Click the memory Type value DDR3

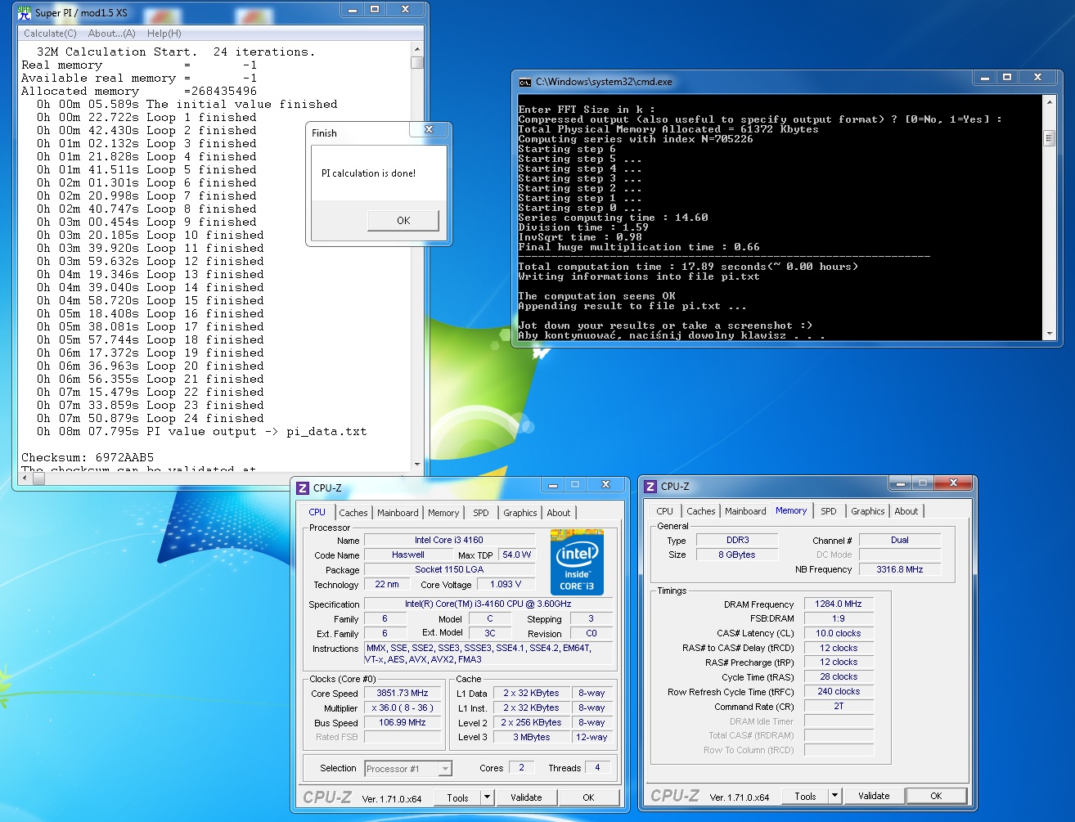coord(737,540)
